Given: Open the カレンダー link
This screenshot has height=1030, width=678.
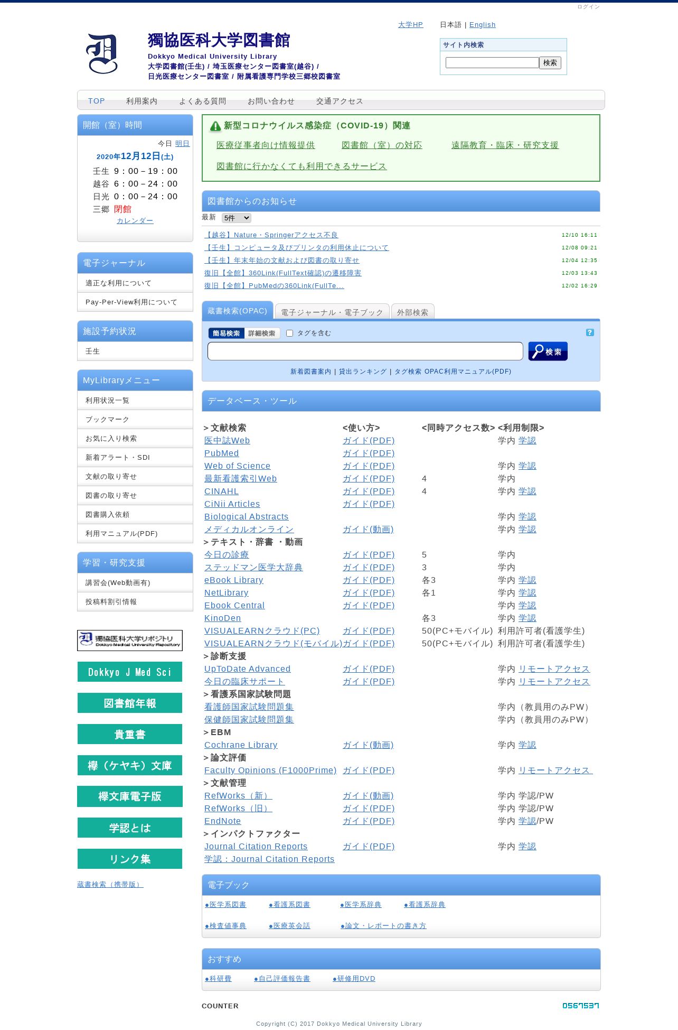Looking at the screenshot, I should pos(135,221).
